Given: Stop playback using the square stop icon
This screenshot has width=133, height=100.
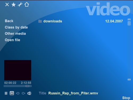Looking at the screenshot, I should (12, 93).
